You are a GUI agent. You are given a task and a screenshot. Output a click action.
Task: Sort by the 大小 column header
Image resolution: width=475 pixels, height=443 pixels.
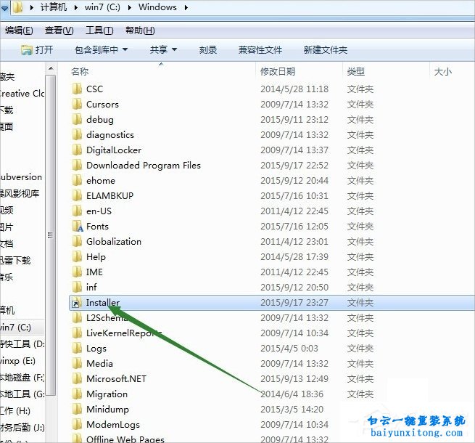coord(443,72)
